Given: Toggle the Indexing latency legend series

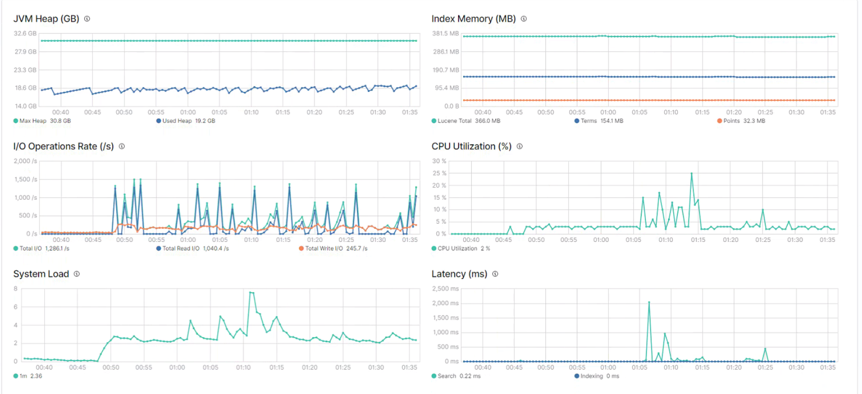Looking at the screenshot, I should click(589, 376).
